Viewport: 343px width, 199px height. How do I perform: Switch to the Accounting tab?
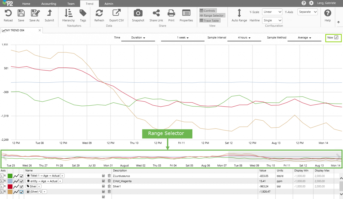pos(49,4)
